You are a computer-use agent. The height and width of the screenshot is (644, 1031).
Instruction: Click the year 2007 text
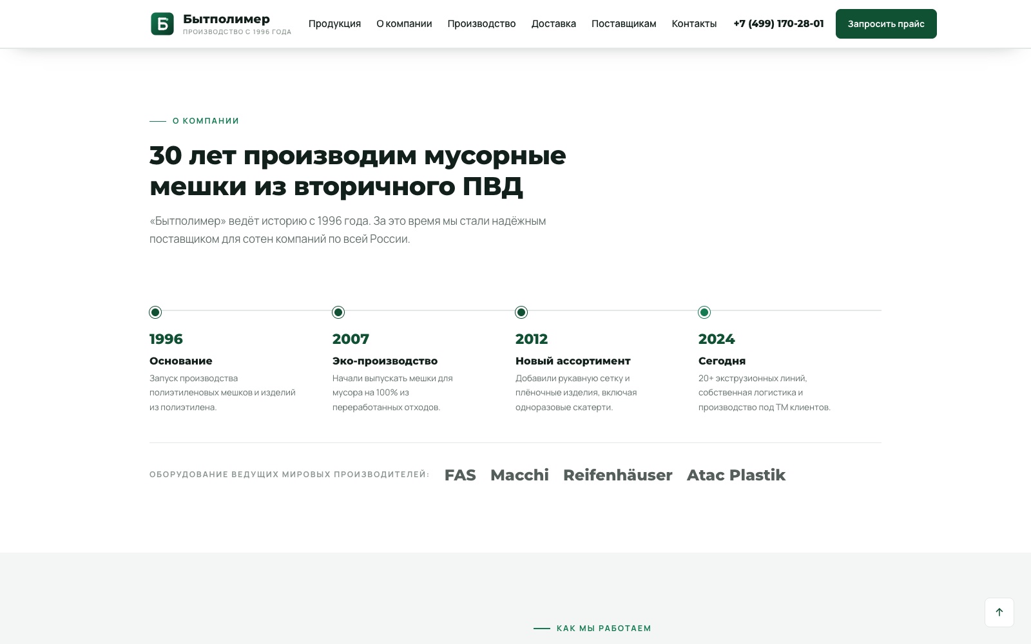click(351, 339)
